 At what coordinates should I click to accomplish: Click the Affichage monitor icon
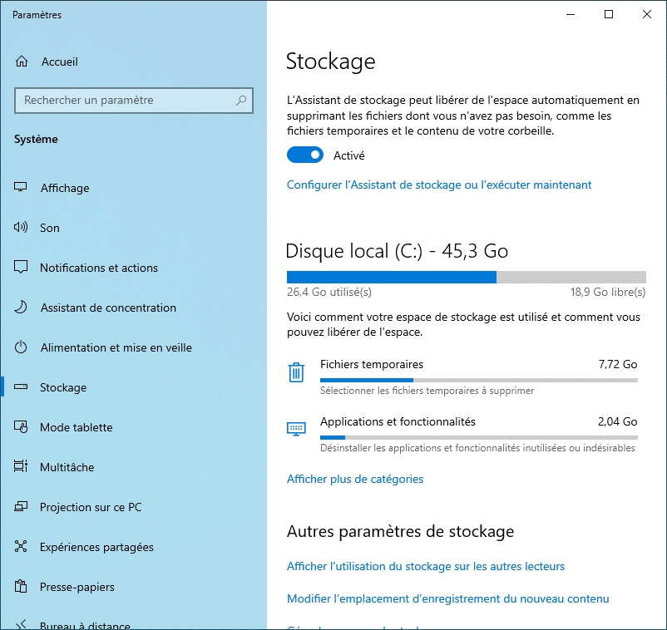[22, 188]
